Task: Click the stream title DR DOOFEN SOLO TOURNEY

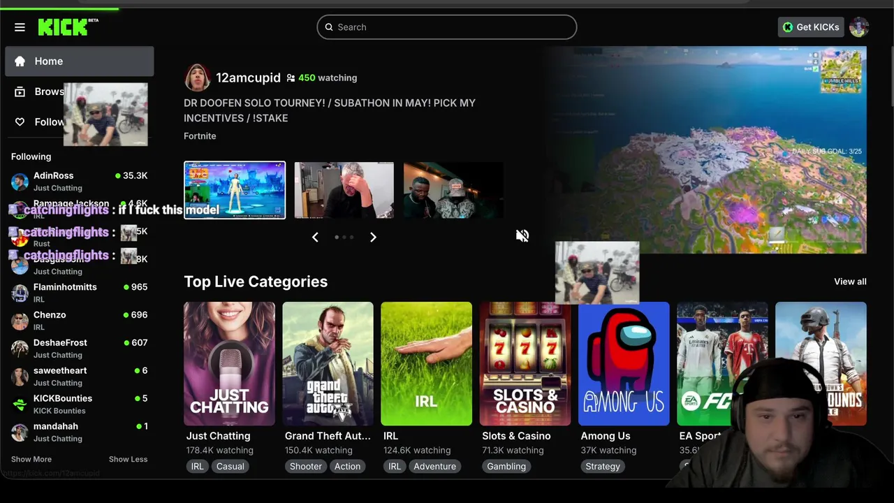Action: (330, 110)
